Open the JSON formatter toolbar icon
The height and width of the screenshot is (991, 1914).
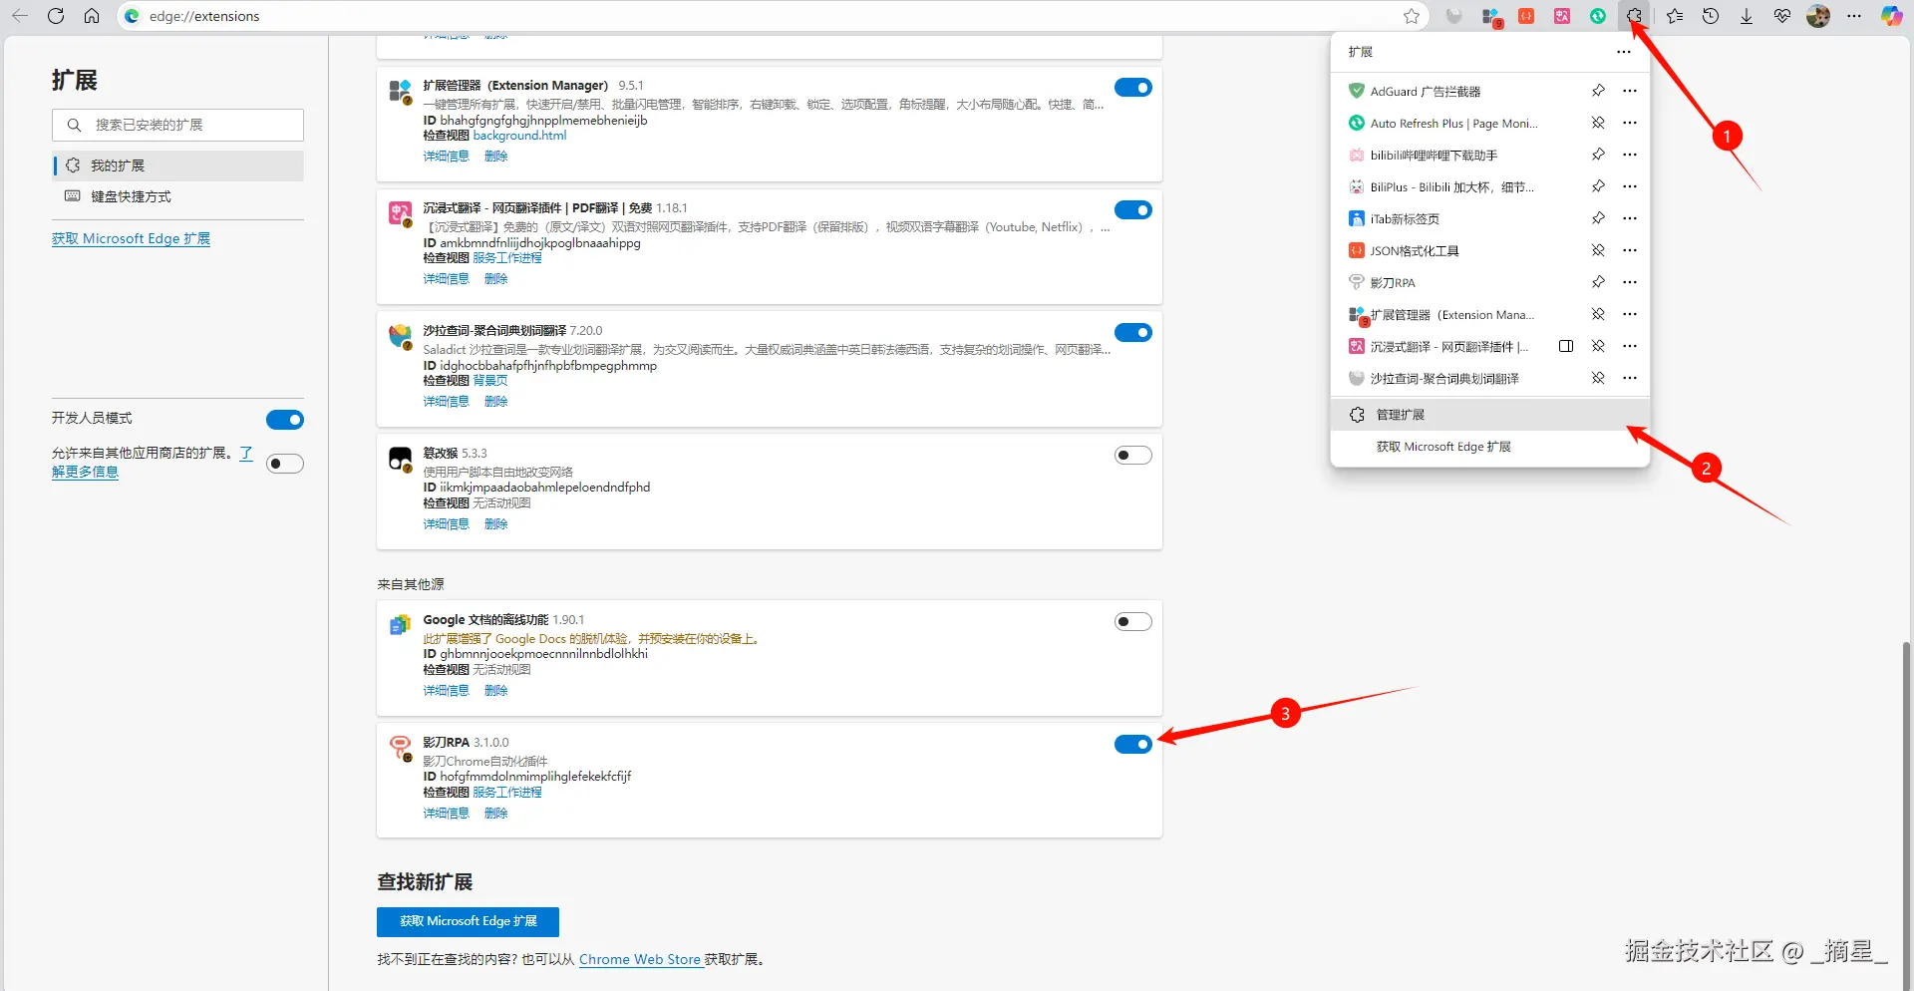coord(1526,16)
